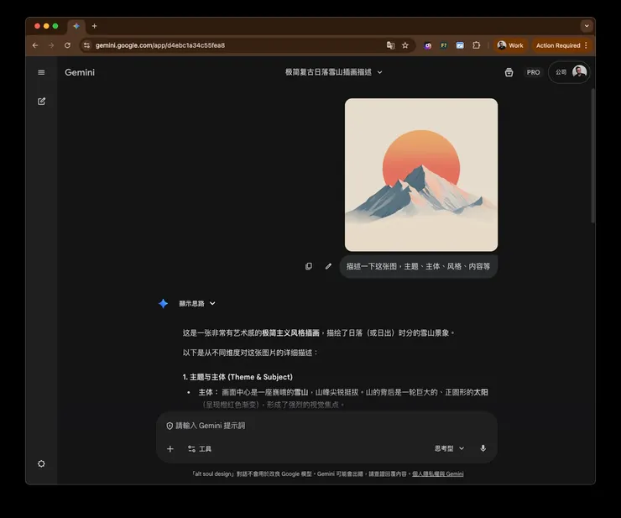Image resolution: width=621 pixels, height=518 pixels.
Task: Start a new chat with the compose icon
Action: (x=41, y=102)
